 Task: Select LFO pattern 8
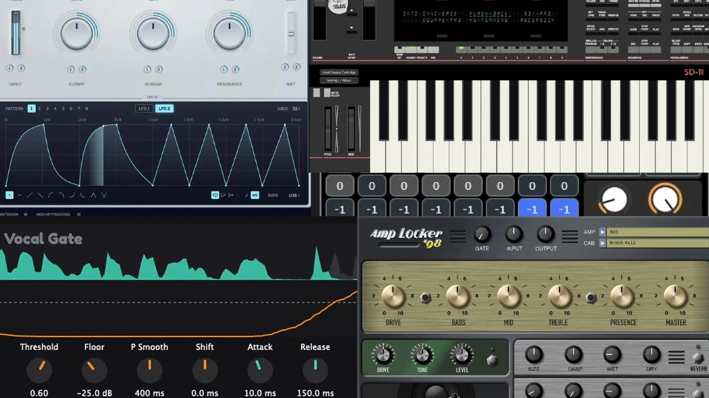tap(87, 108)
